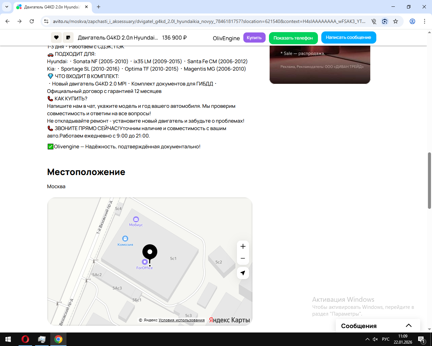Open Opera browser from taskbar
Viewport: 432px width, 346px height.
coord(25,339)
